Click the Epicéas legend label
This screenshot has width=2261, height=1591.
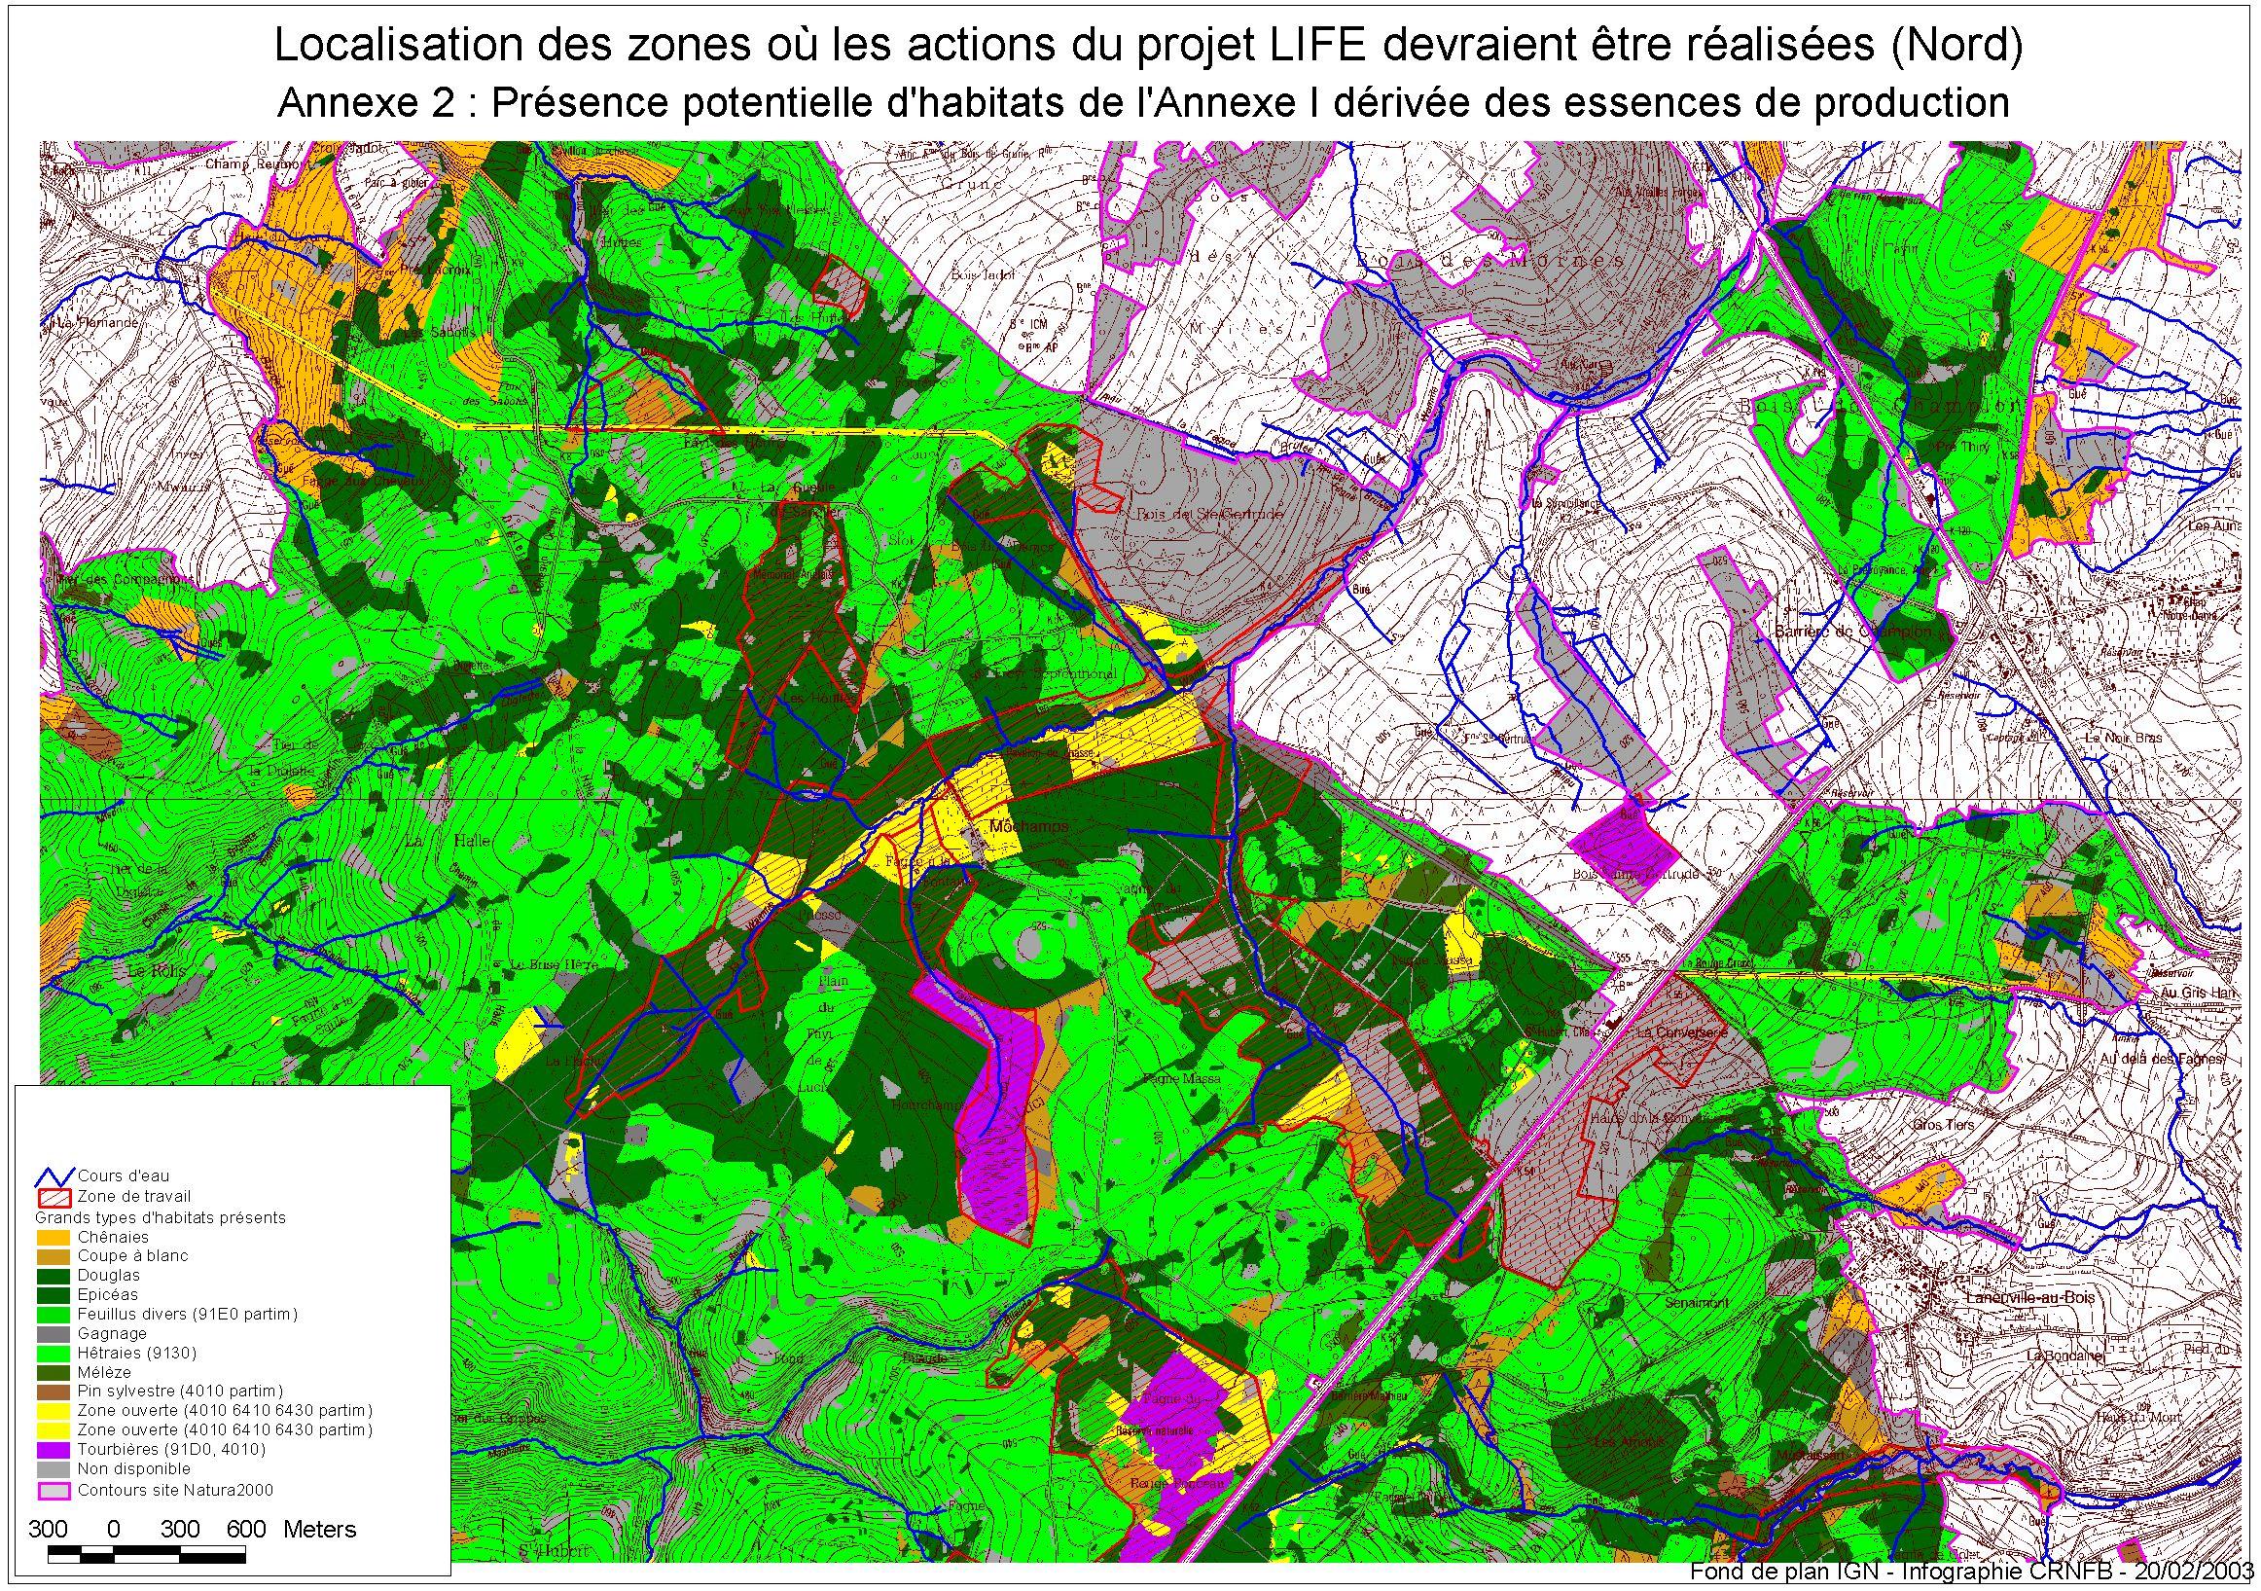tap(108, 1295)
